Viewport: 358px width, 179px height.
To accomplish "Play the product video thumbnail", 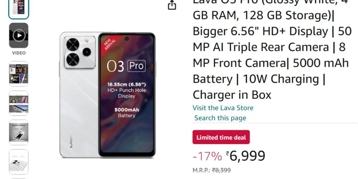I will point(19,35).
